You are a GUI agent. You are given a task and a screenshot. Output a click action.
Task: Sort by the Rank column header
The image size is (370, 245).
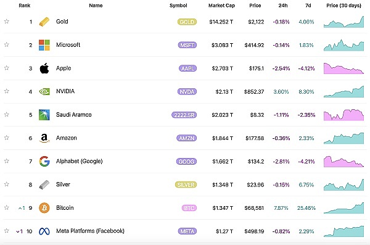25,6
